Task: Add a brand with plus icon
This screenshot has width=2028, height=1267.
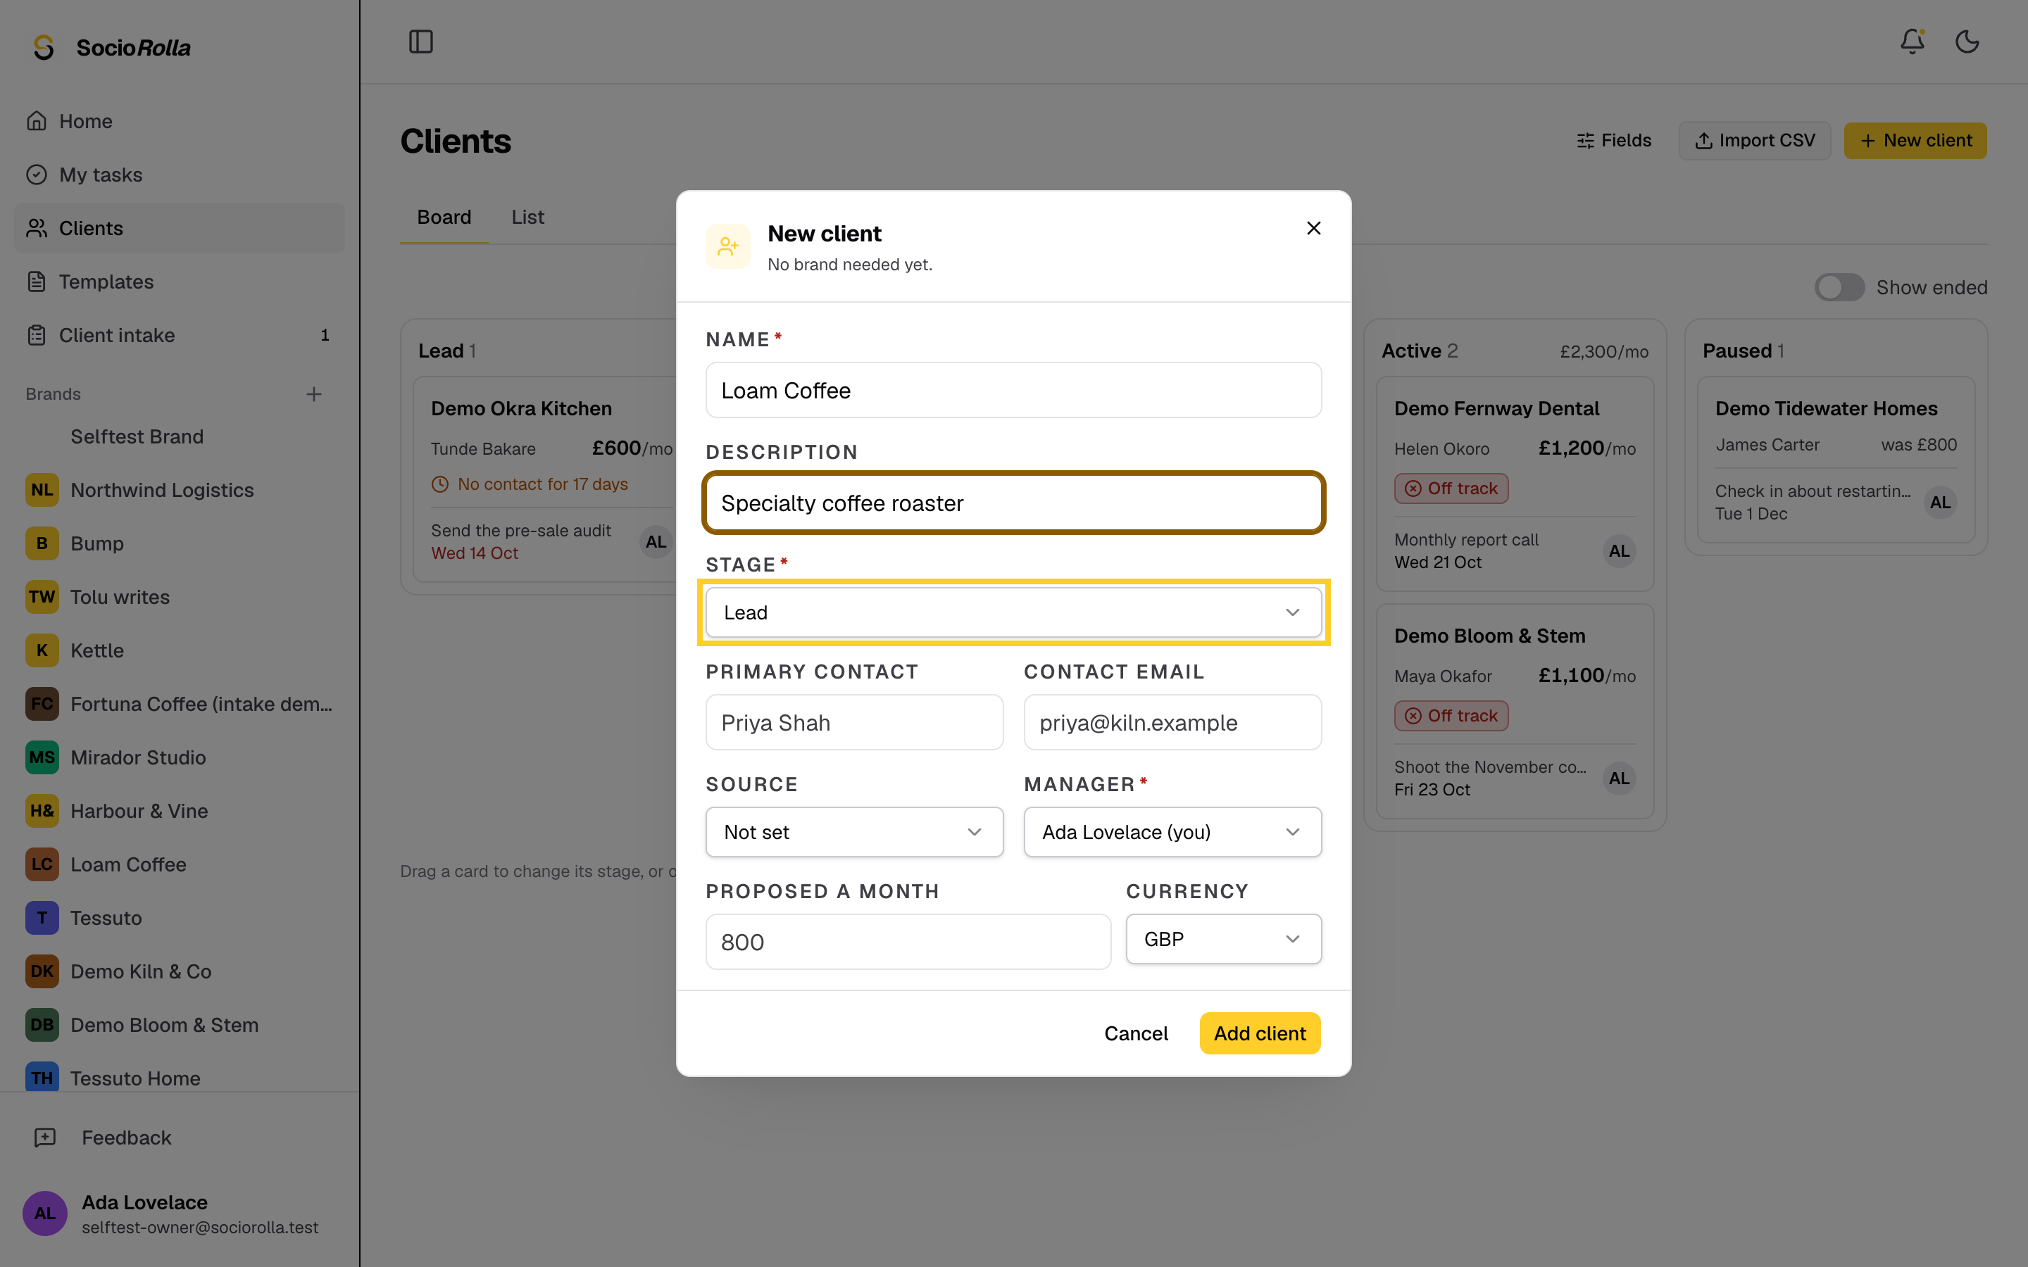Action: [x=313, y=394]
